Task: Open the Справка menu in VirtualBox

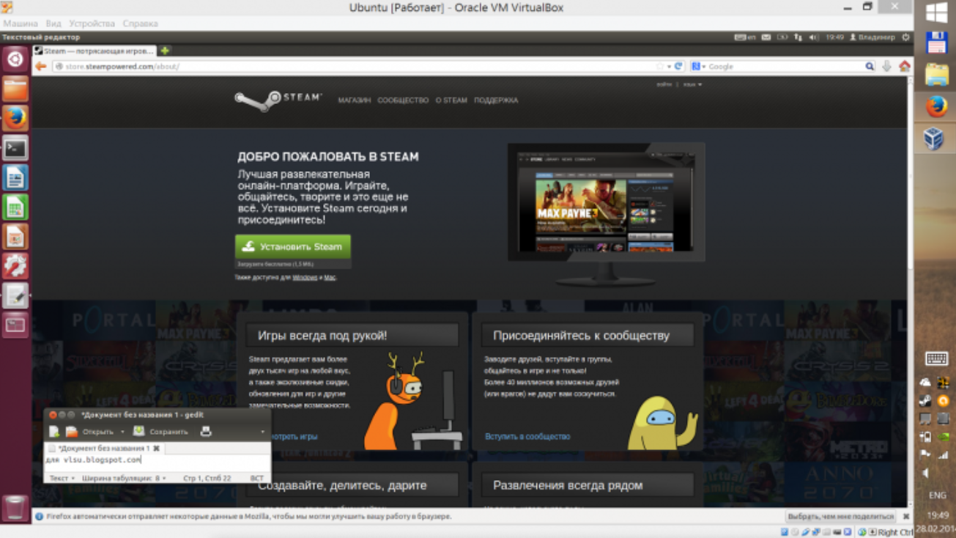Action: pos(140,23)
